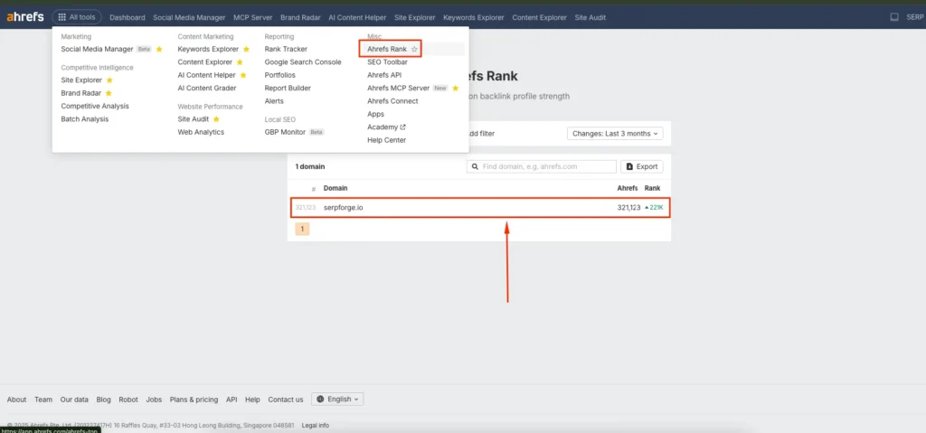Select Web Analytics from menu
The height and width of the screenshot is (433, 926).
point(201,132)
